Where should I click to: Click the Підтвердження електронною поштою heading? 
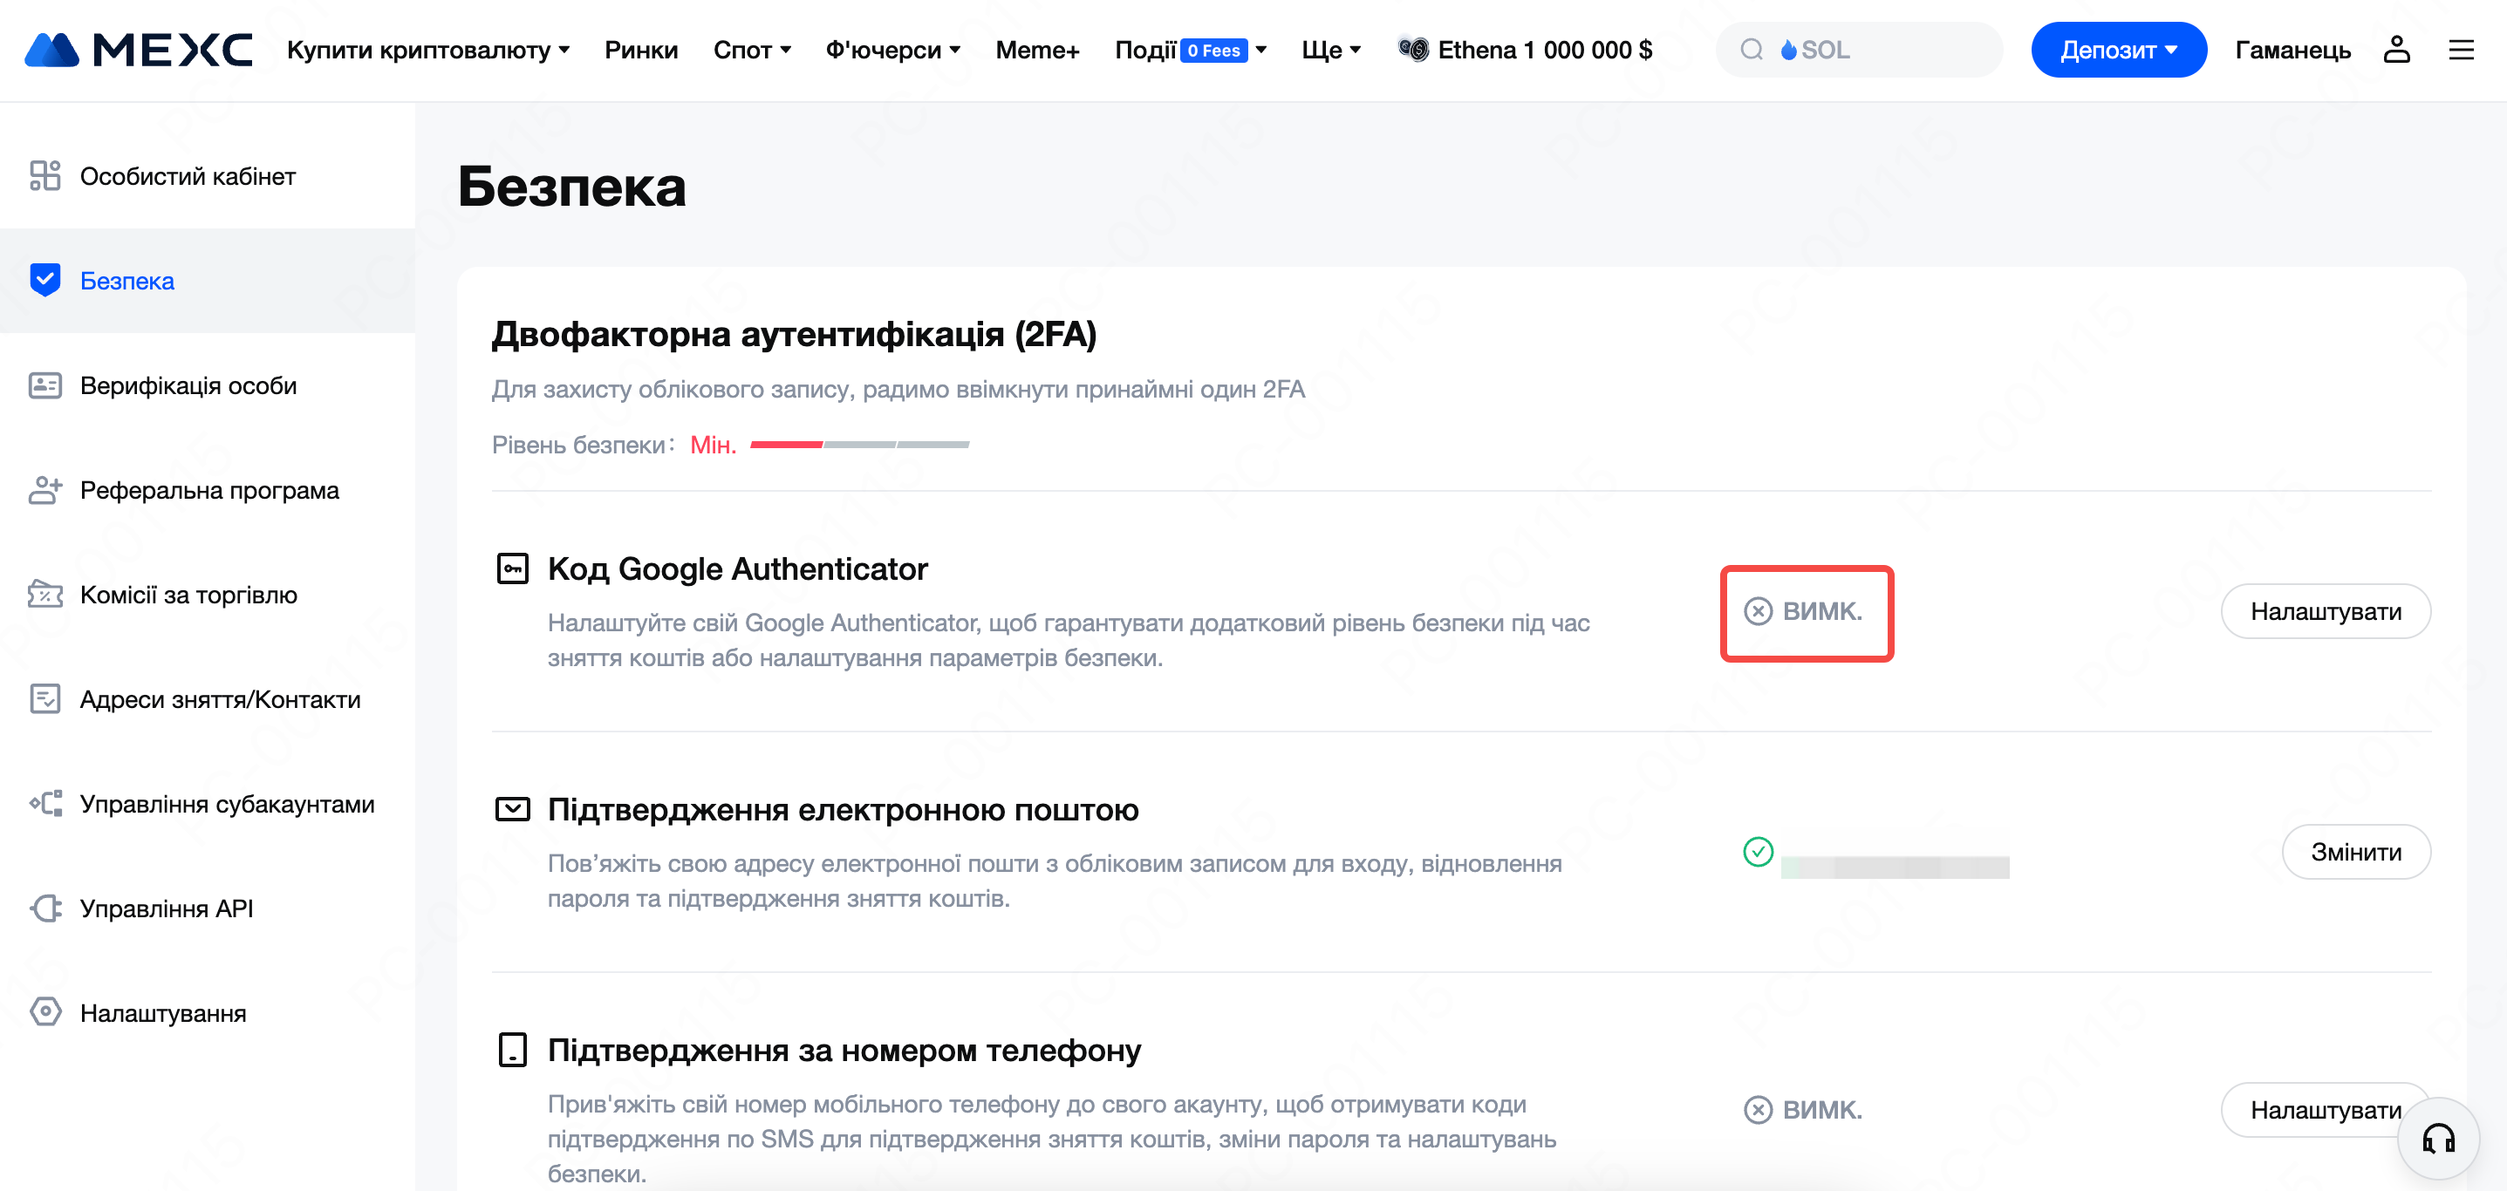843,810
